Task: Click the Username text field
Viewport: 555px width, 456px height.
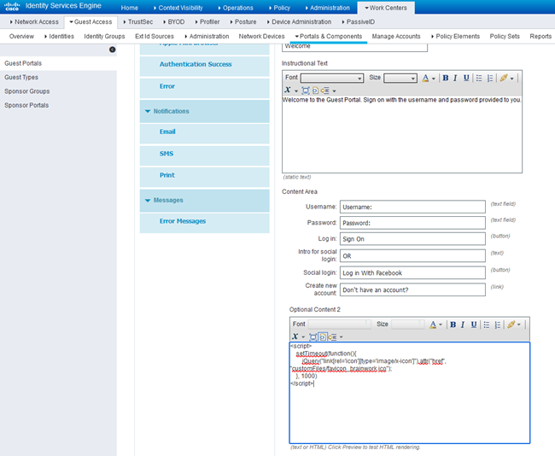Action: click(412, 208)
